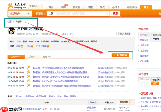The image size is (161, 112).
Task: Expand the 更多 category filter
Action: coord(66,96)
